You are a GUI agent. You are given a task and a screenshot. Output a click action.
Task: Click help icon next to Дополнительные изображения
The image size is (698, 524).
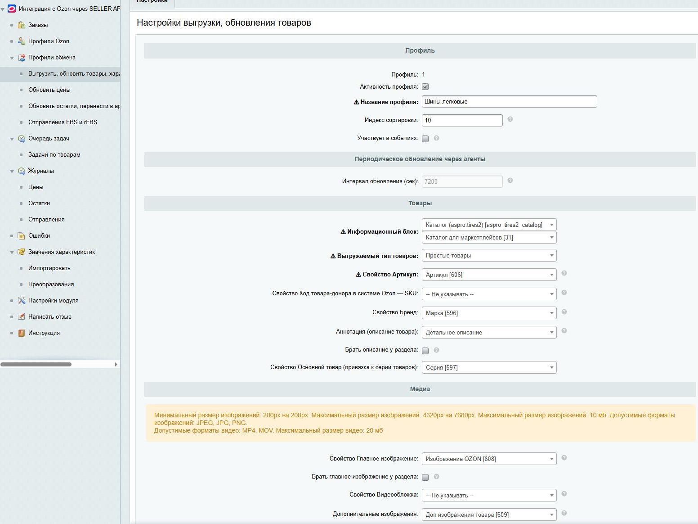[x=564, y=513]
